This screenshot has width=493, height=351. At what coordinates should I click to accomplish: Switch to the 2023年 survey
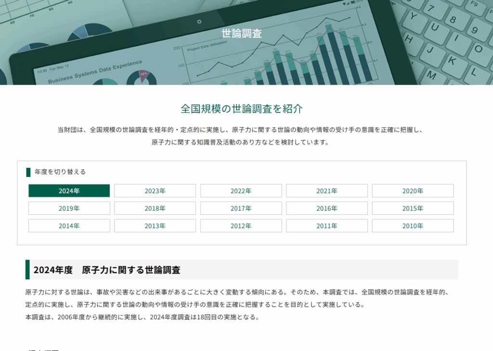[155, 191]
